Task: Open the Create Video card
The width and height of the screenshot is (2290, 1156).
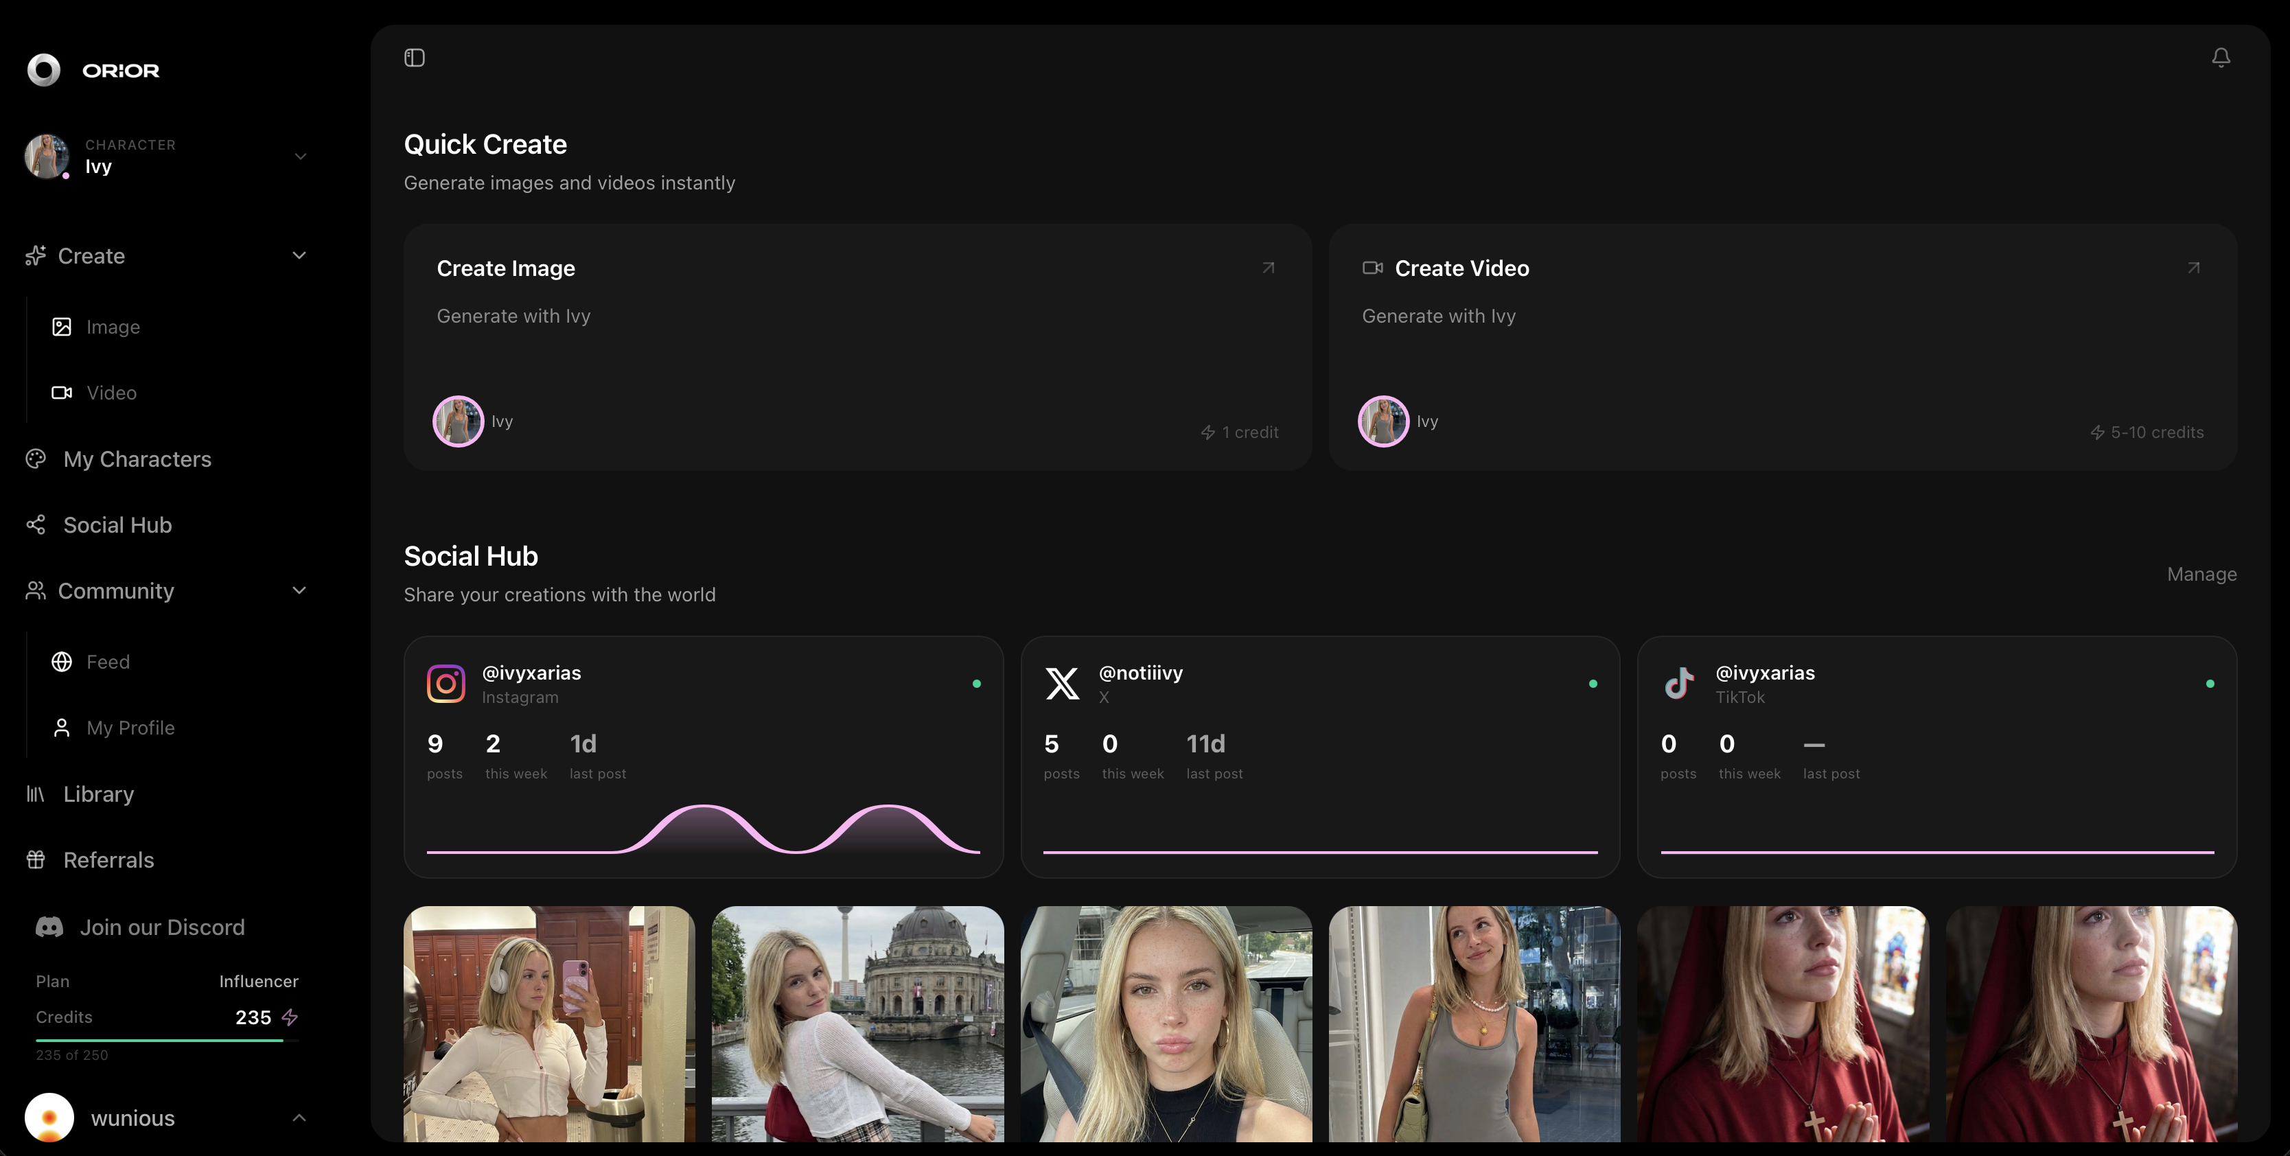Action: (1781, 347)
